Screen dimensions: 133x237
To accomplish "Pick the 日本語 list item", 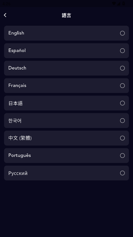I will pos(66,103).
